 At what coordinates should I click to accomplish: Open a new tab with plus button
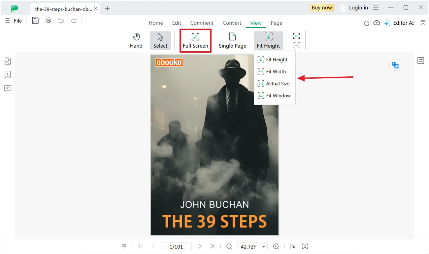coord(107,9)
